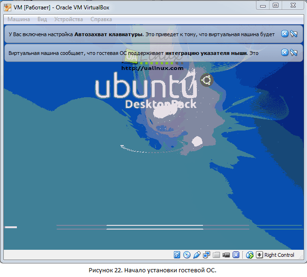Image resolution: width=307 pixels, height=277 pixels.
Task: Click the network adapter indicator icon
Action: 207,255
